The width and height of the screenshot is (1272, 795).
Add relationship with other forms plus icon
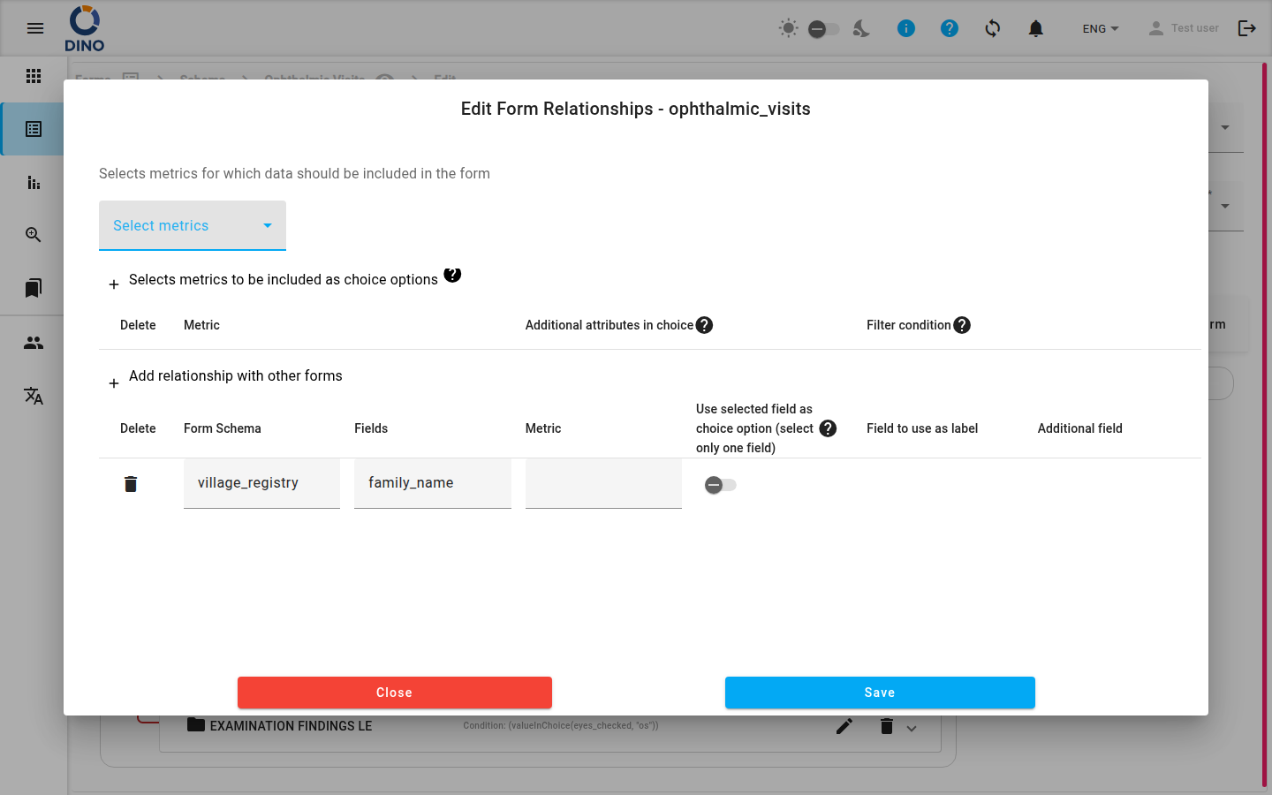pos(114,383)
